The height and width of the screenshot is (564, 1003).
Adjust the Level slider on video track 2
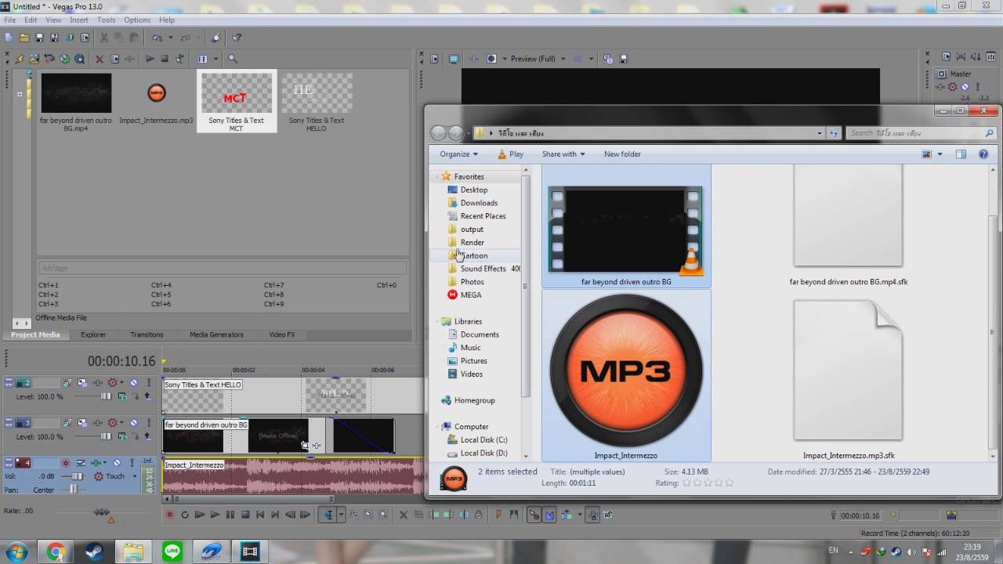click(105, 396)
